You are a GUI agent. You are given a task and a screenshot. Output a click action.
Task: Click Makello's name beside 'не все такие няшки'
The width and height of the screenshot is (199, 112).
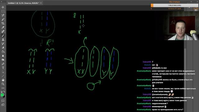pyautogui.click(x=148, y=88)
